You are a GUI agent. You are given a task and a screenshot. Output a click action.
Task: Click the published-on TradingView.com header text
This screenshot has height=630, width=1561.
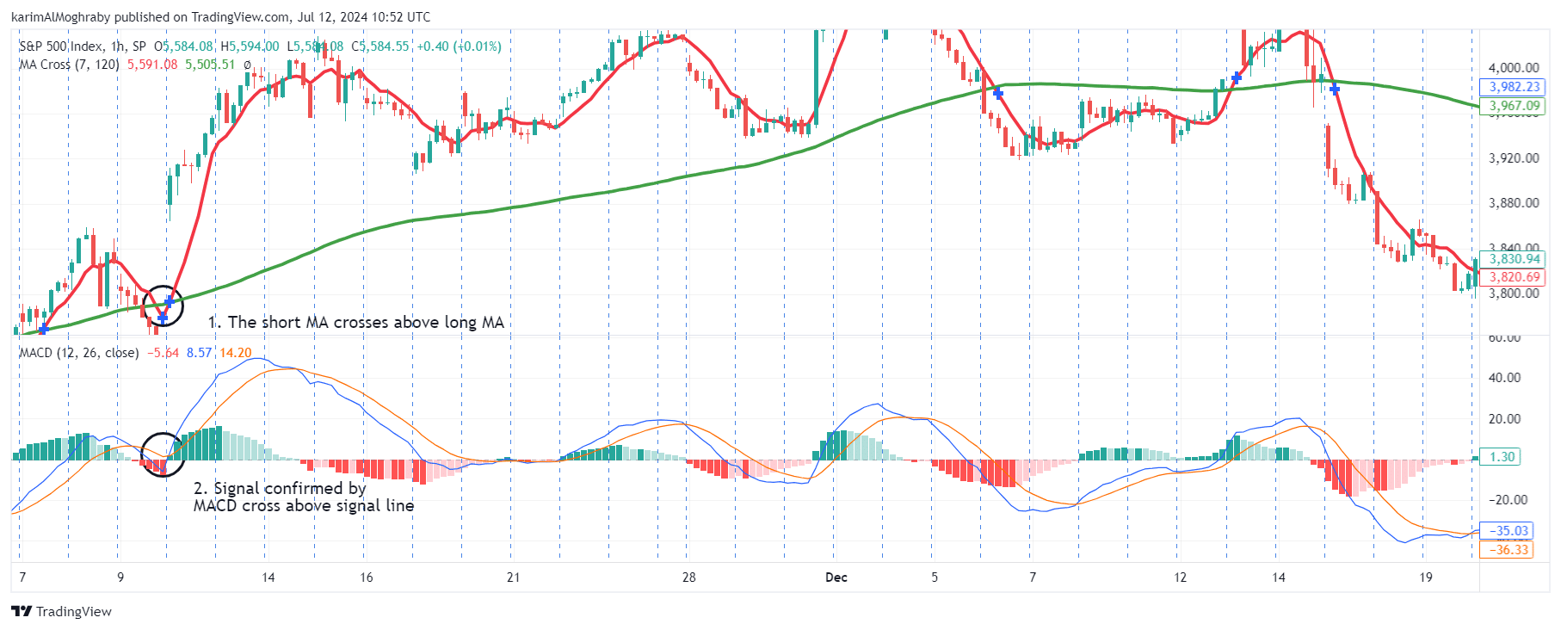pyautogui.click(x=220, y=16)
